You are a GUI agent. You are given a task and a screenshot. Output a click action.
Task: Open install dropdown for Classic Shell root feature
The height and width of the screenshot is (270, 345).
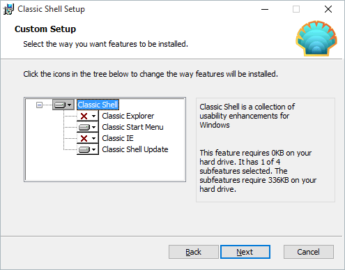[63, 105]
